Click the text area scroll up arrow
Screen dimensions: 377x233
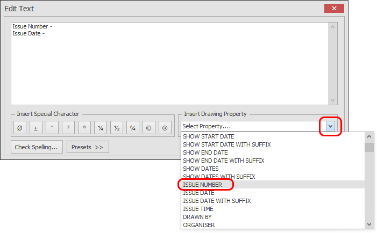coord(332,27)
